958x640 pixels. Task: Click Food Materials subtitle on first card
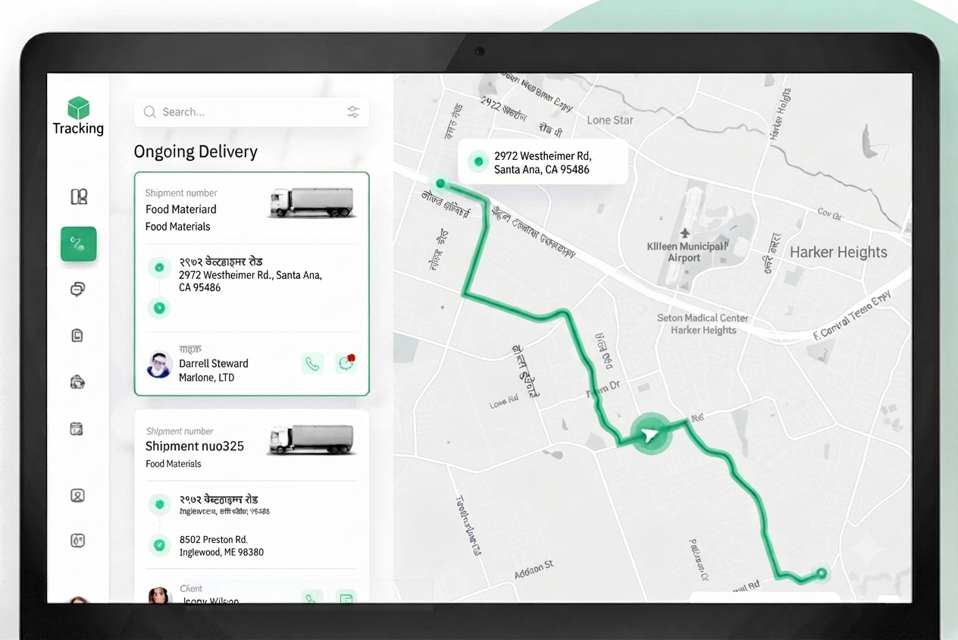coord(177,227)
